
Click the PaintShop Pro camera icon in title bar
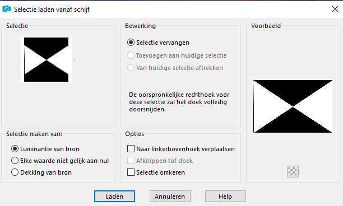pyautogui.click(x=7, y=9)
